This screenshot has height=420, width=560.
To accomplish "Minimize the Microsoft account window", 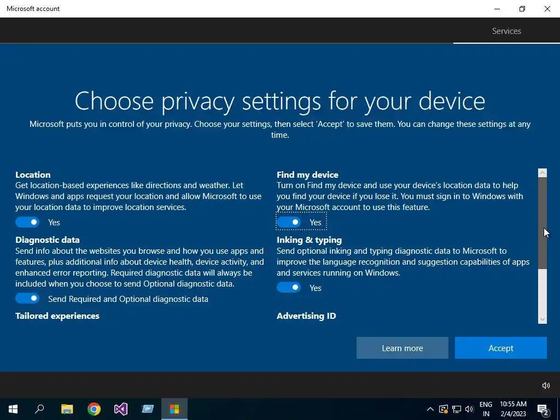I will point(497,9).
